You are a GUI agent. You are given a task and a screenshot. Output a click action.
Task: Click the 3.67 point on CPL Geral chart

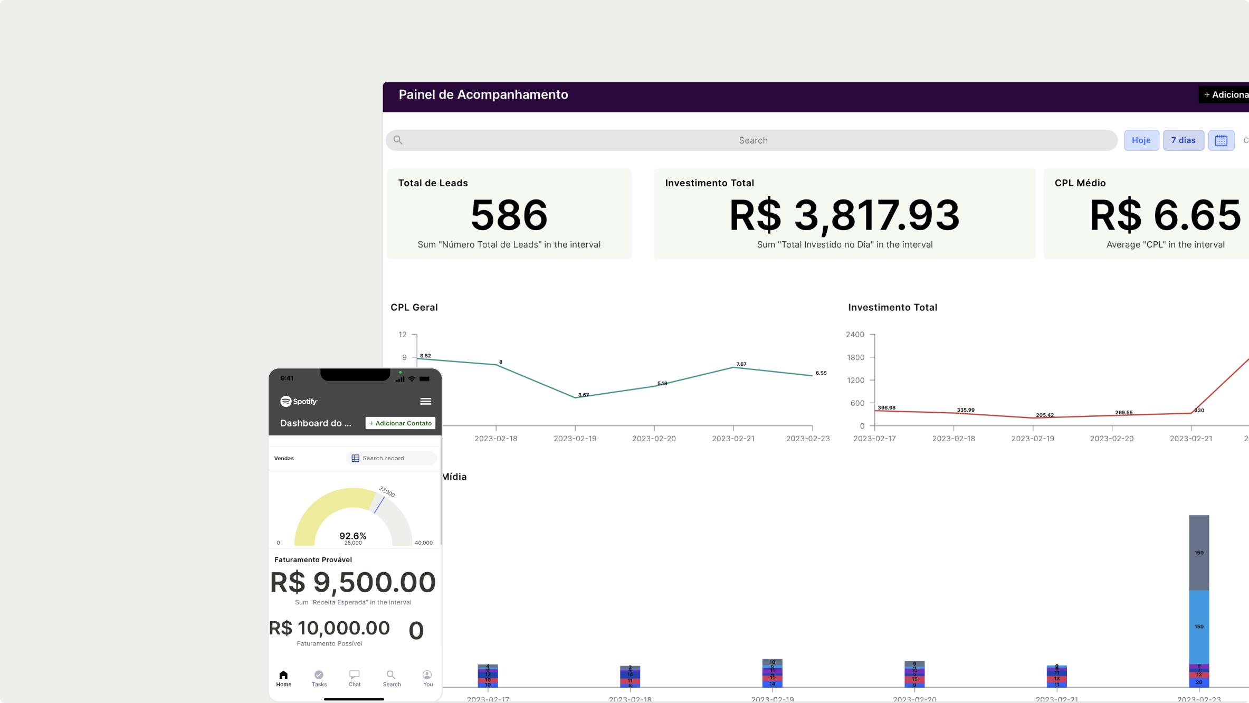pos(575,397)
